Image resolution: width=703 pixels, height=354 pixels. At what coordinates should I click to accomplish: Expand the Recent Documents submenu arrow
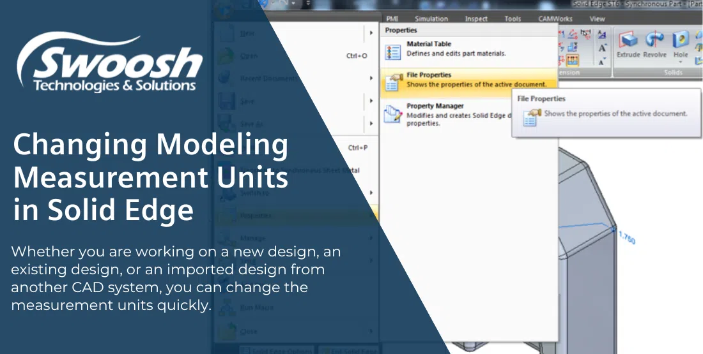click(371, 78)
